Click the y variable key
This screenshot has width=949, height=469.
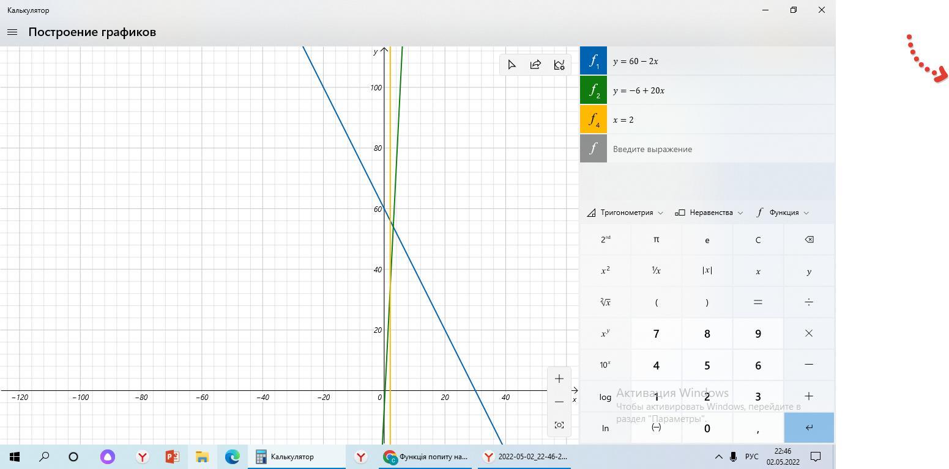(x=809, y=271)
